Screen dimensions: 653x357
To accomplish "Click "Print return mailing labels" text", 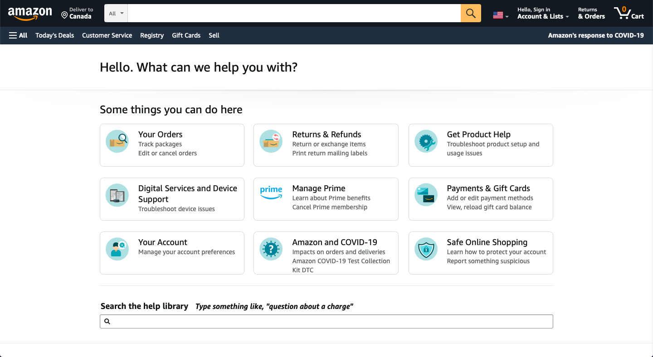I will (x=330, y=153).
